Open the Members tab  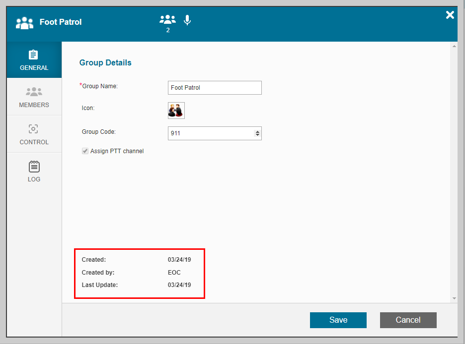[x=34, y=97]
